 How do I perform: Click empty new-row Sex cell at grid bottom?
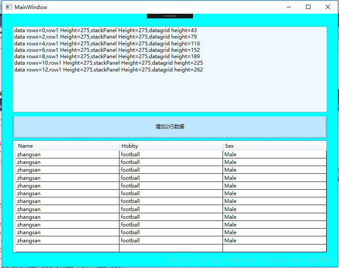(274, 248)
